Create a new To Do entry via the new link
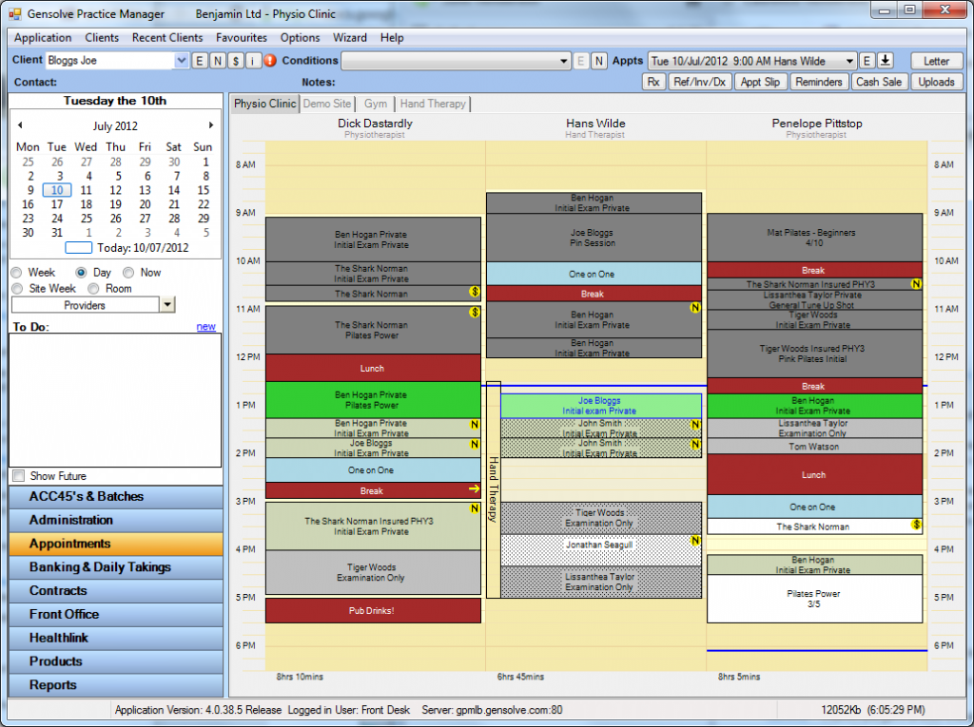Image resolution: width=974 pixels, height=727 pixels. coord(206,326)
